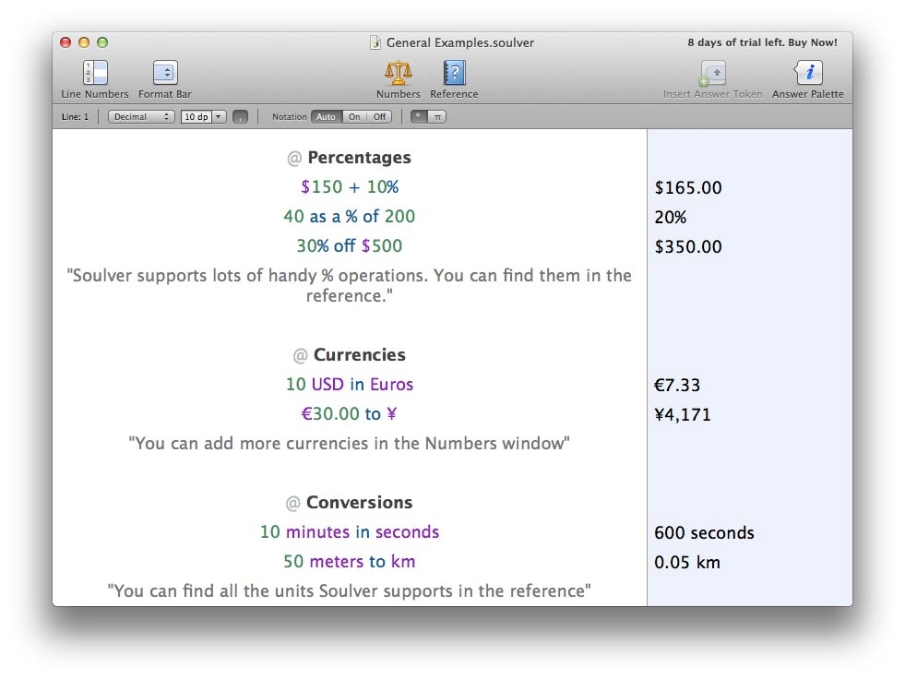The width and height of the screenshot is (905, 679).
Task: Select the 600 seconds answer
Action: pyautogui.click(x=704, y=532)
